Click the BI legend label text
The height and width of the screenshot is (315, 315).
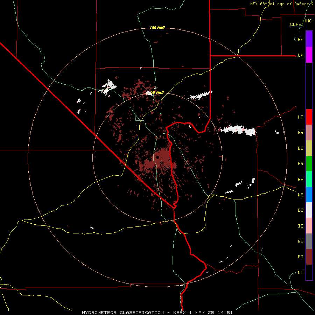click(300, 257)
